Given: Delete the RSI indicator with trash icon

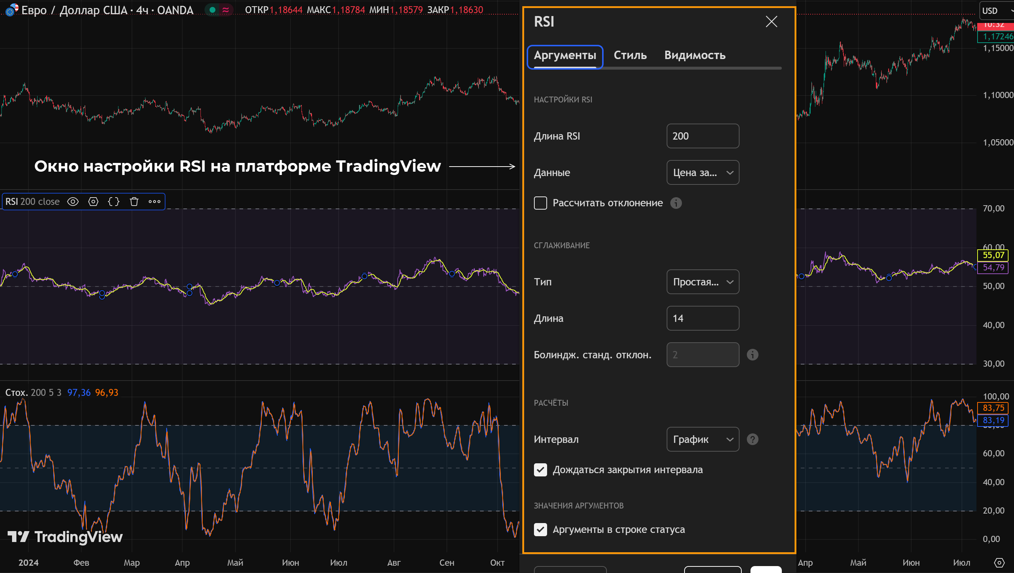Looking at the screenshot, I should tap(134, 202).
